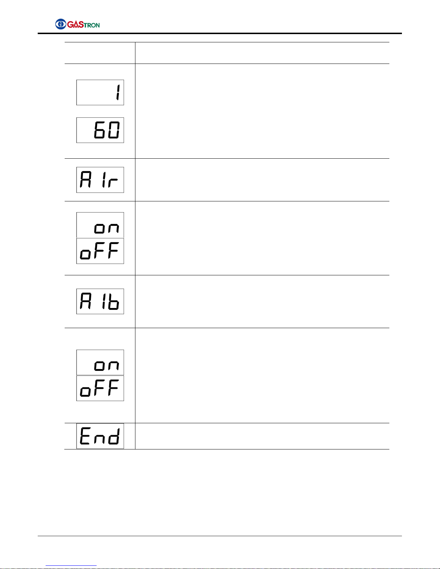Click the A1r segment display
This screenshot has height=569, width=440.
point(100,180)
